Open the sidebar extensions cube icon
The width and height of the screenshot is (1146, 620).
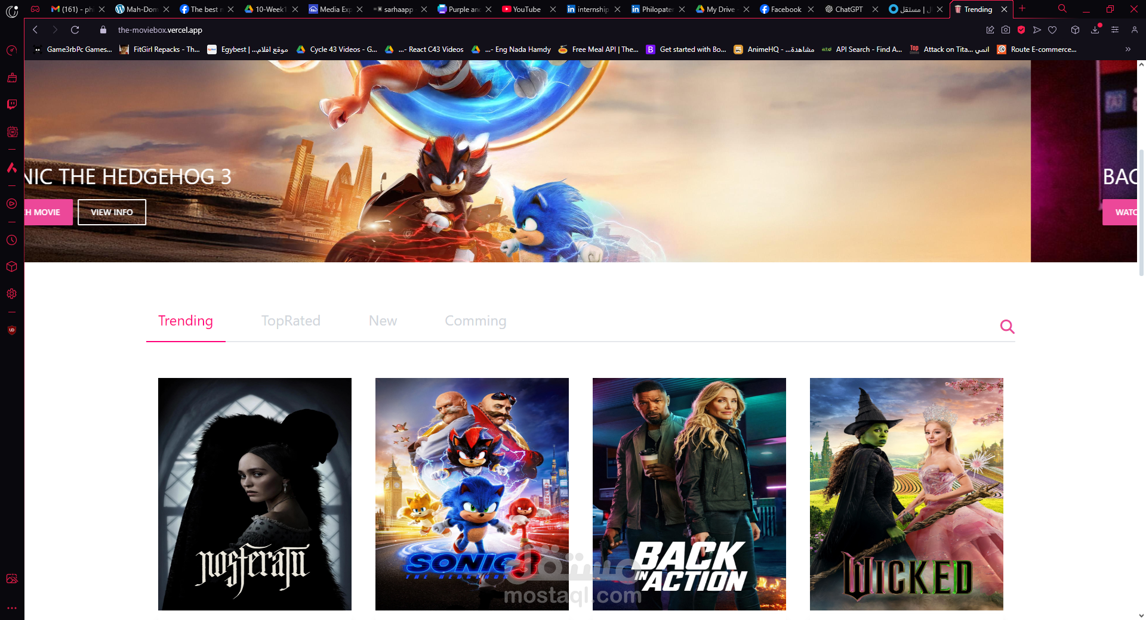[x=12, y=266]
